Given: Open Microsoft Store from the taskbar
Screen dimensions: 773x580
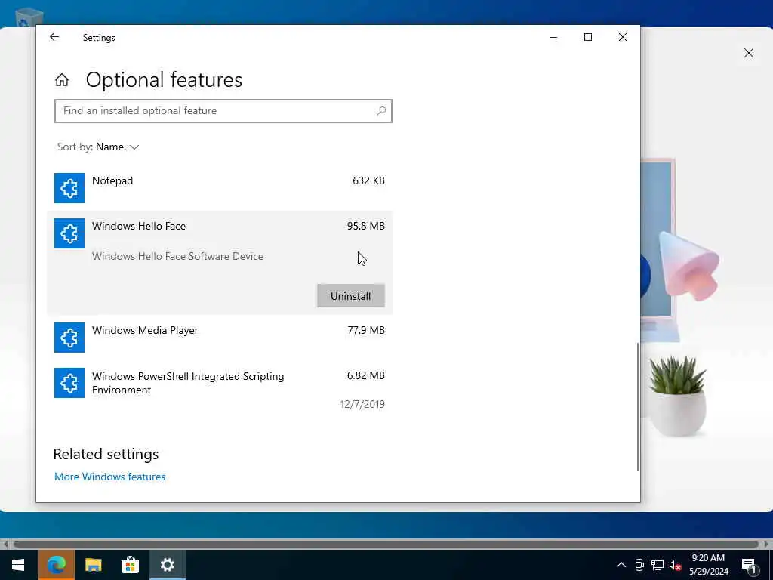Looking at the screenshot, I should [x=130, y=565].
